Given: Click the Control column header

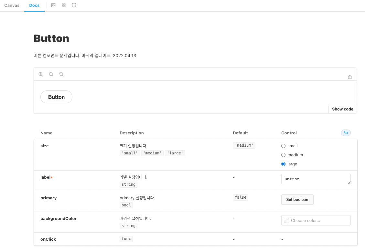Looking at the screenshot, I should pyautogui.click(x=289, y=133).
